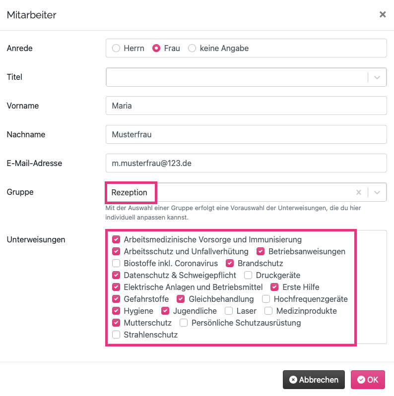Close the Mitarbeiter dialog with the X

coord(383,14)
